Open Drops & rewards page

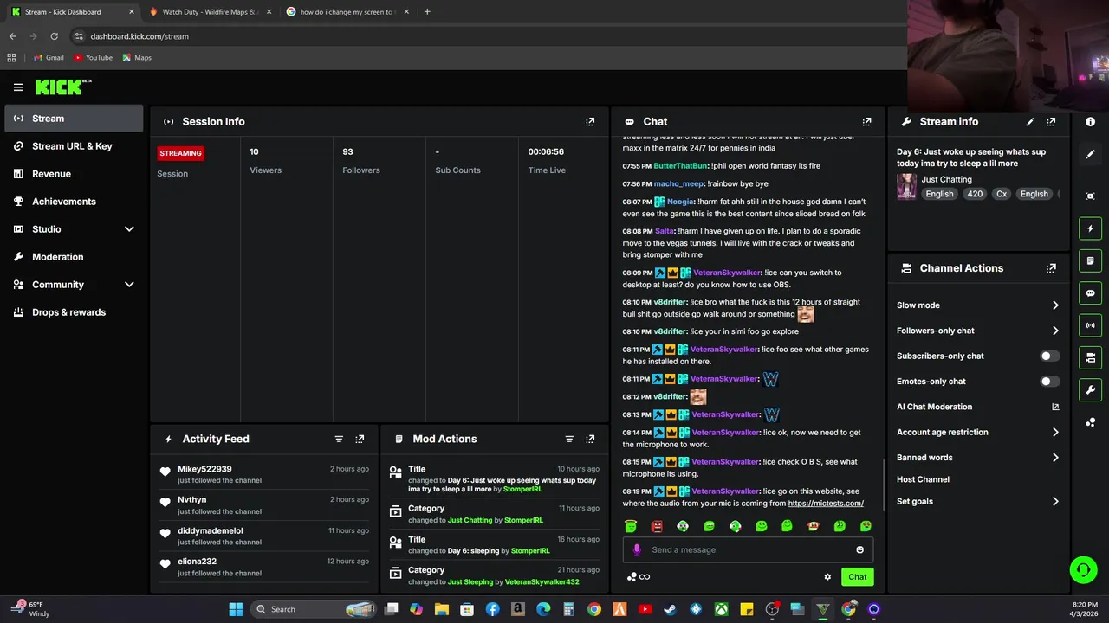tap(74, 312)
